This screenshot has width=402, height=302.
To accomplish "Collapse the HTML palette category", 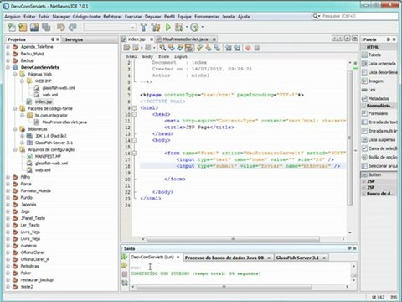I will click(364, 47).
